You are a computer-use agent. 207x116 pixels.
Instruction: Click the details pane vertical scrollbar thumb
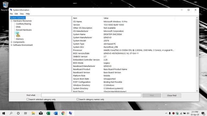point(197,37)
